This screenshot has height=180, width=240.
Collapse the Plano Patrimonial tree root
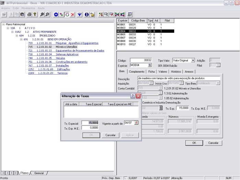click(3, 24)
